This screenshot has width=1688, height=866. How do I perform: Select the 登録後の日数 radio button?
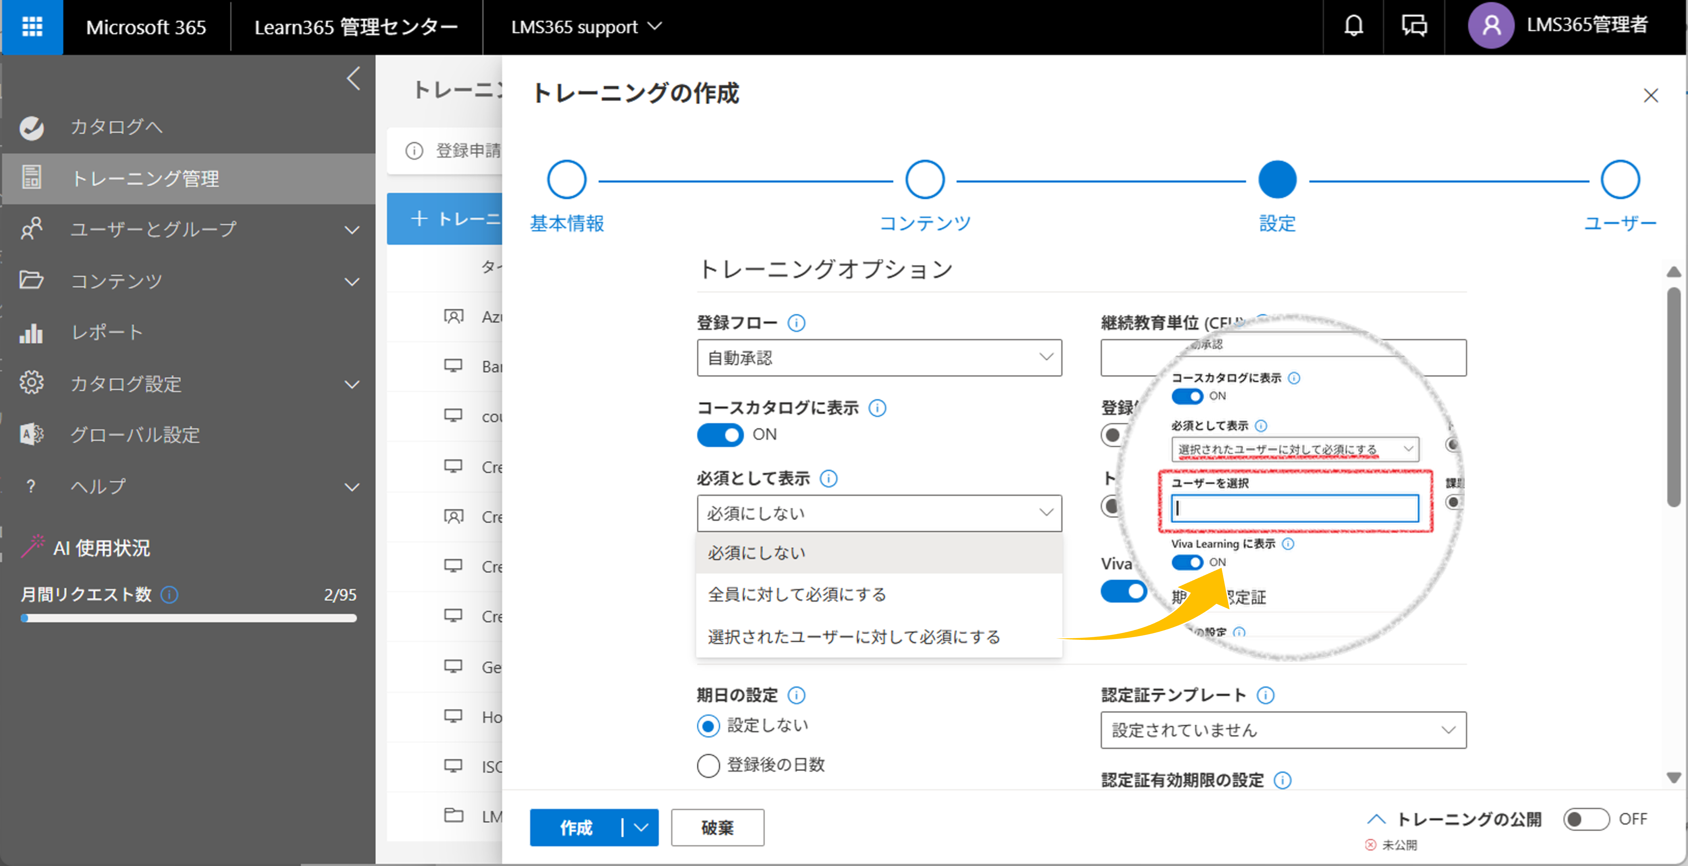point(708,765)
